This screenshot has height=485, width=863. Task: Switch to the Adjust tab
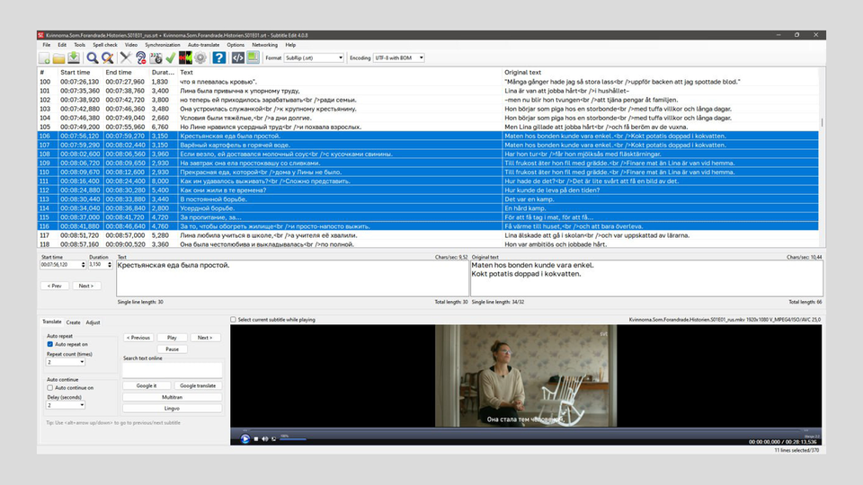(x=93, y=322)
